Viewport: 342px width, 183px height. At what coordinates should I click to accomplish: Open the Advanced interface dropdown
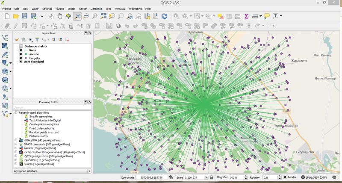pyautogui.click(x=52, y=171)
